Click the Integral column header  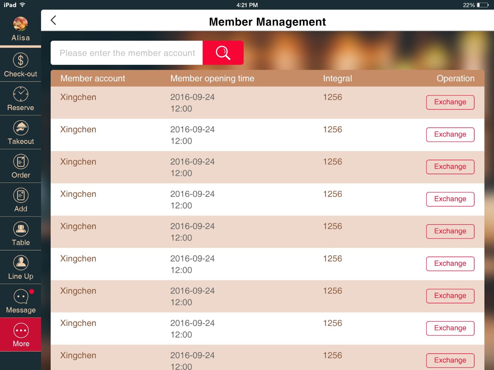(x=337, y=78)
